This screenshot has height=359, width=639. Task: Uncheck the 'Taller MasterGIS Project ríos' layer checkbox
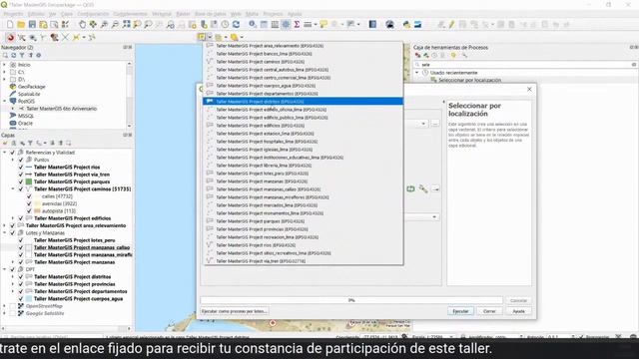point(21,167)
